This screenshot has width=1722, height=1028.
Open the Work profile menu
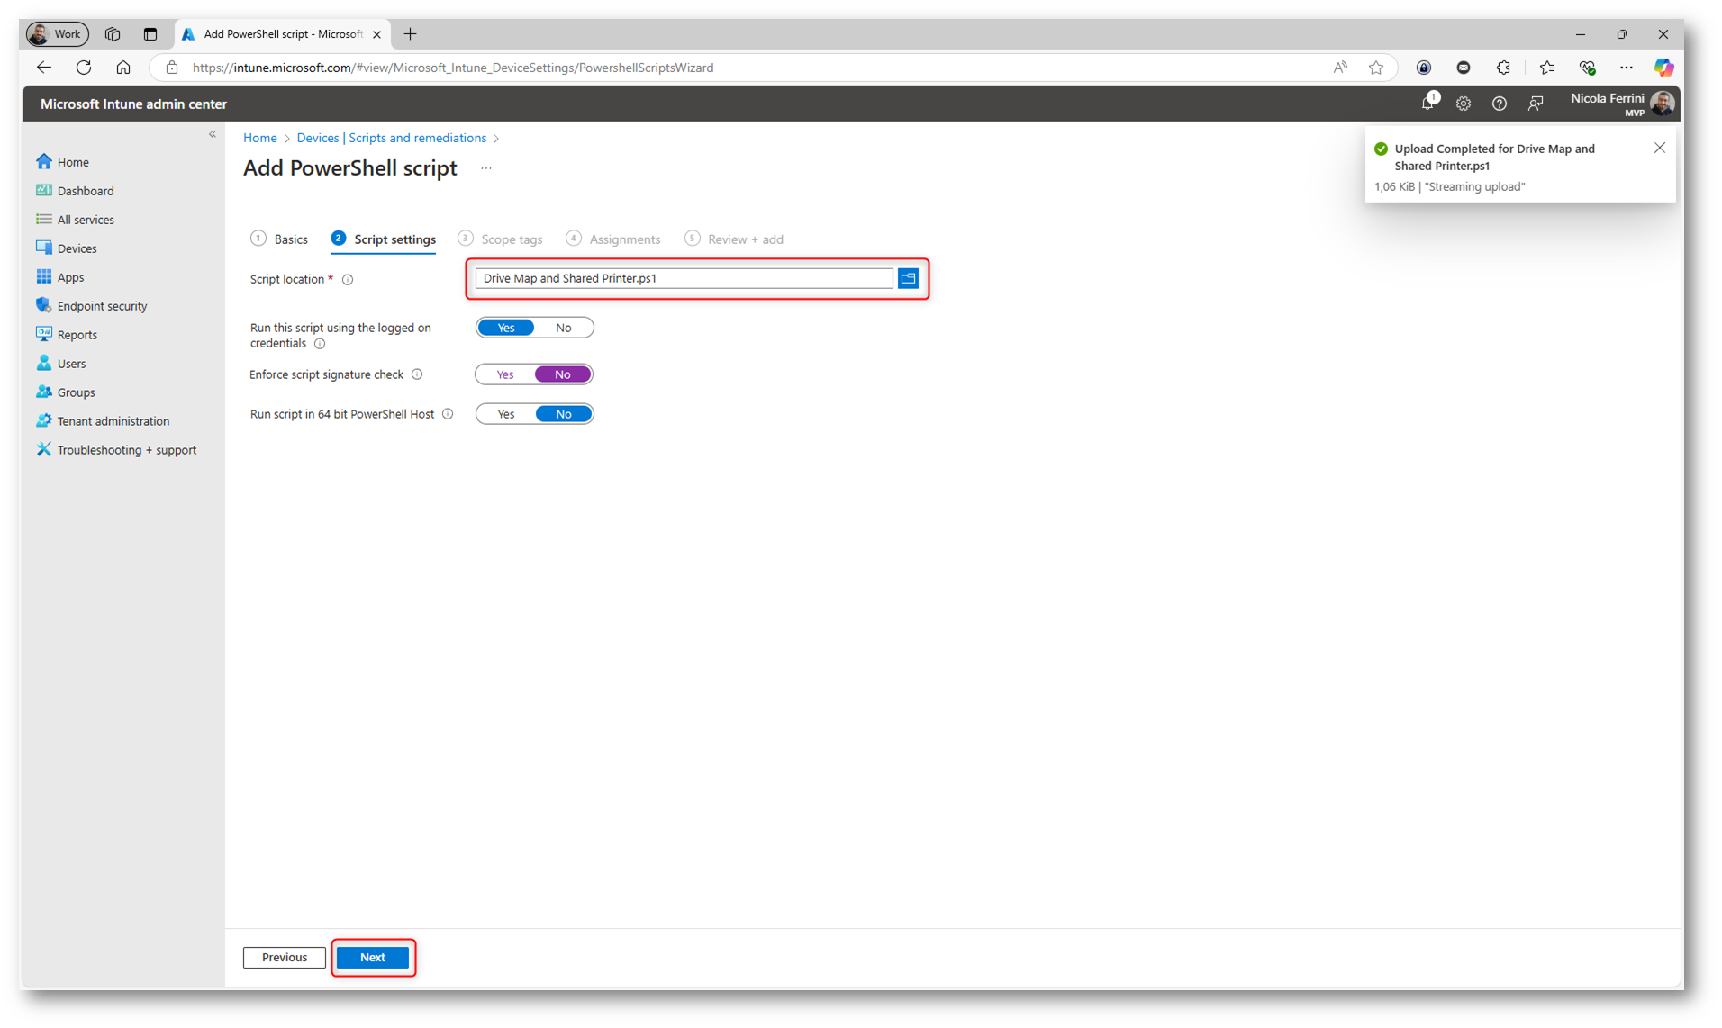57,34
